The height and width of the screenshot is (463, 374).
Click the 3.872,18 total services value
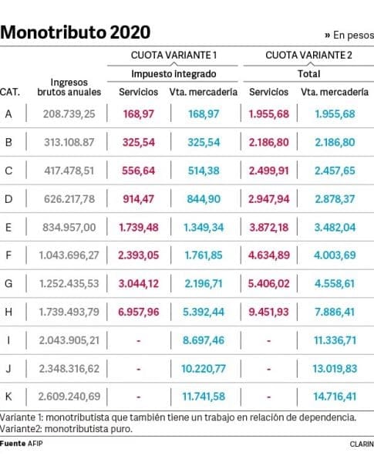269,228
